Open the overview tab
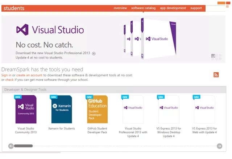 point(120,8)
